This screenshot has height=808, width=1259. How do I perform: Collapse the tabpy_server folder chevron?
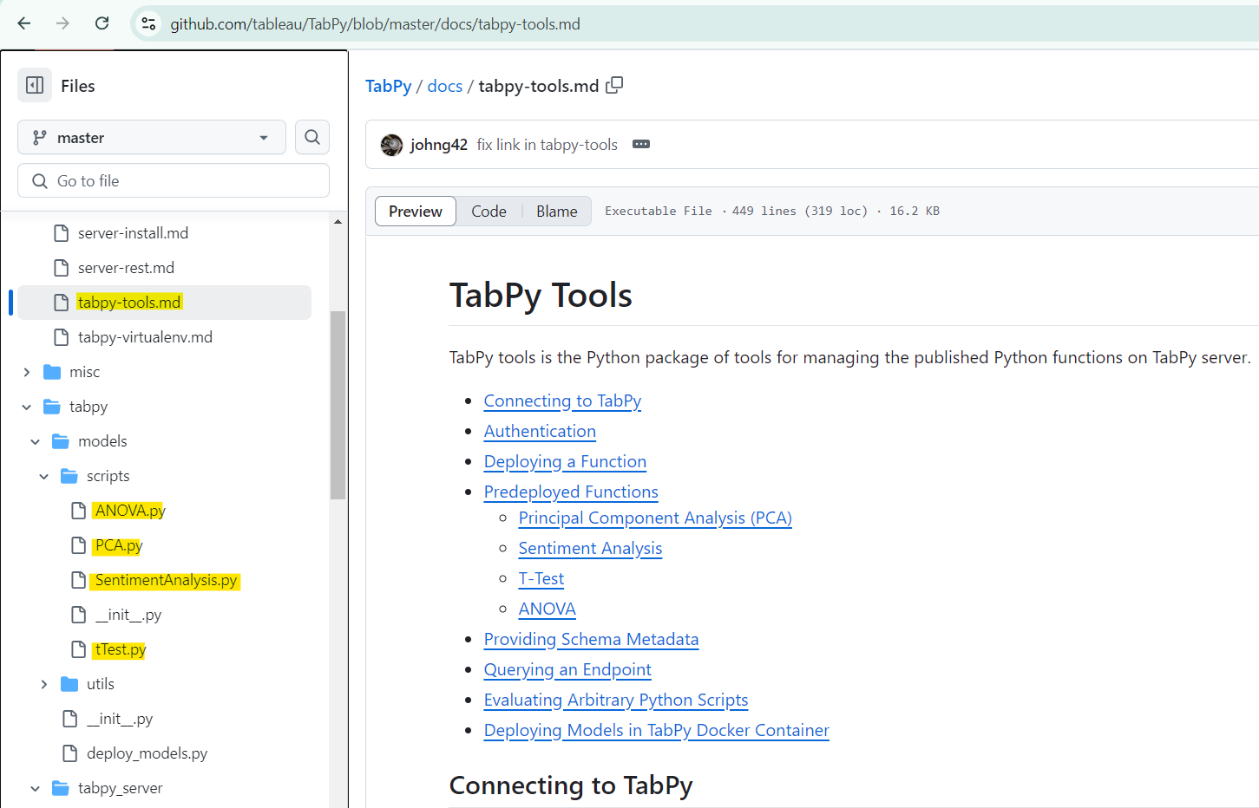[36, 788]
